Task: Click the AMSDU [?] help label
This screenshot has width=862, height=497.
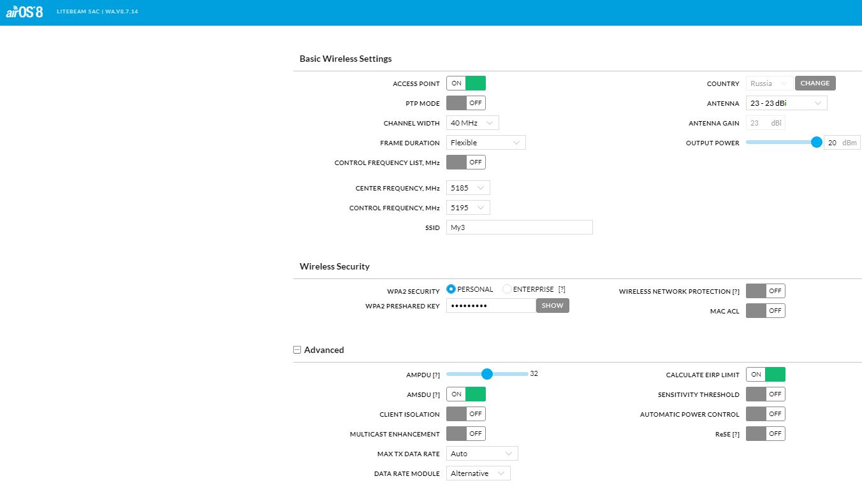Action: pos(436,395)
